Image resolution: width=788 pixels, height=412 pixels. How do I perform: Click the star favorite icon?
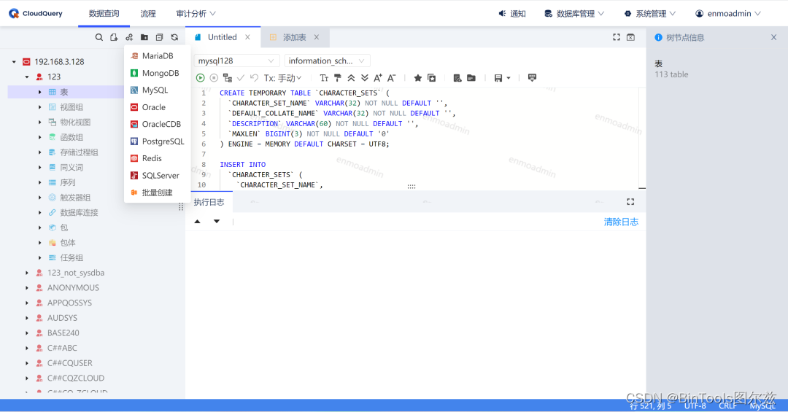(417, 78)
